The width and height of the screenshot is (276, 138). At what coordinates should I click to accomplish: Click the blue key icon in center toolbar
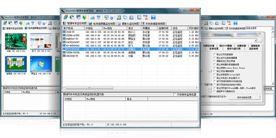coord(99,17)
